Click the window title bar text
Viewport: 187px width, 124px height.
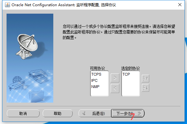64,5
